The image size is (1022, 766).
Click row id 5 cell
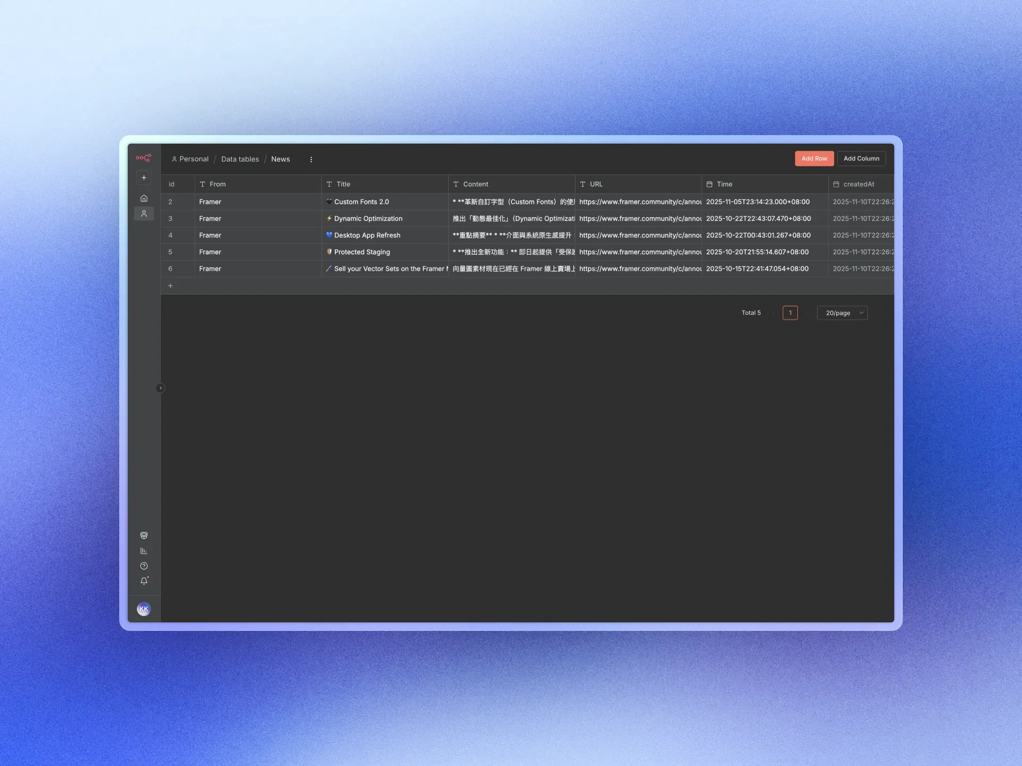pyautogui.click(x=178, y=252)
